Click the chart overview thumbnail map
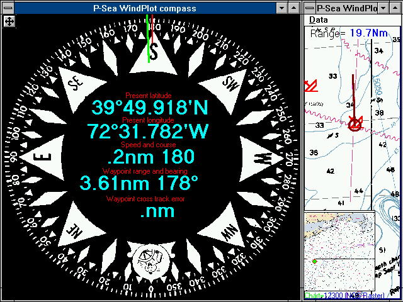This screenshot has width=403, height=302. (x=339, y=250)
